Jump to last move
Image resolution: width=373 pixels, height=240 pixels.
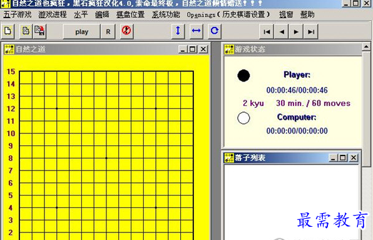(x=311, y=31)
